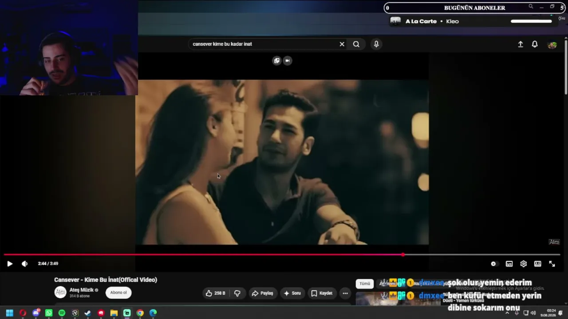
Task: Save the video with Kaydet
Action: (322, 293)
